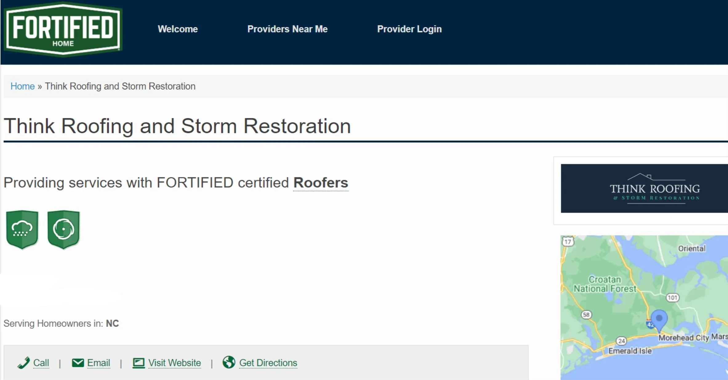The image size is (728, 380).
Task: Click the envelope icon beside Email
Action: 78,363
